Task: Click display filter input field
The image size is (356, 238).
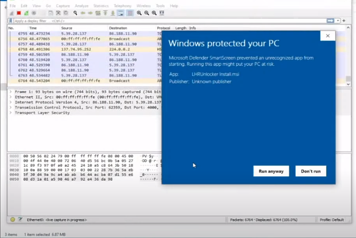Action: coord(170,21)
